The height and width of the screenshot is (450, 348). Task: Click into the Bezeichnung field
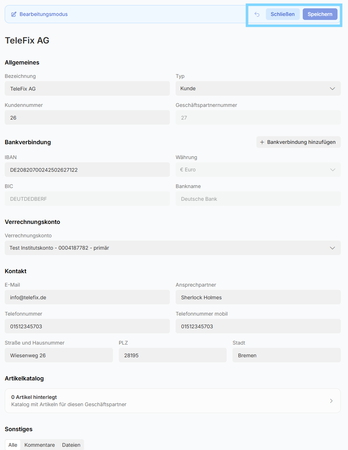87,89
